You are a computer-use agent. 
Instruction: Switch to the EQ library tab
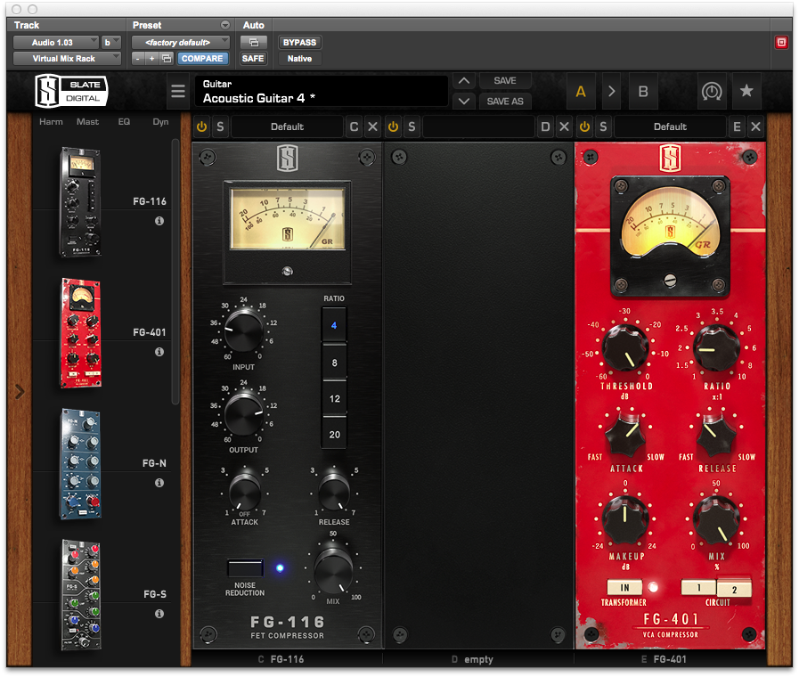(x=125, y=122)
